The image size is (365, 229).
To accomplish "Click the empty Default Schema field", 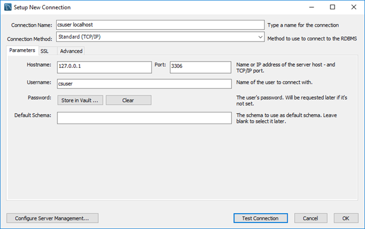I will pos(144,118).
